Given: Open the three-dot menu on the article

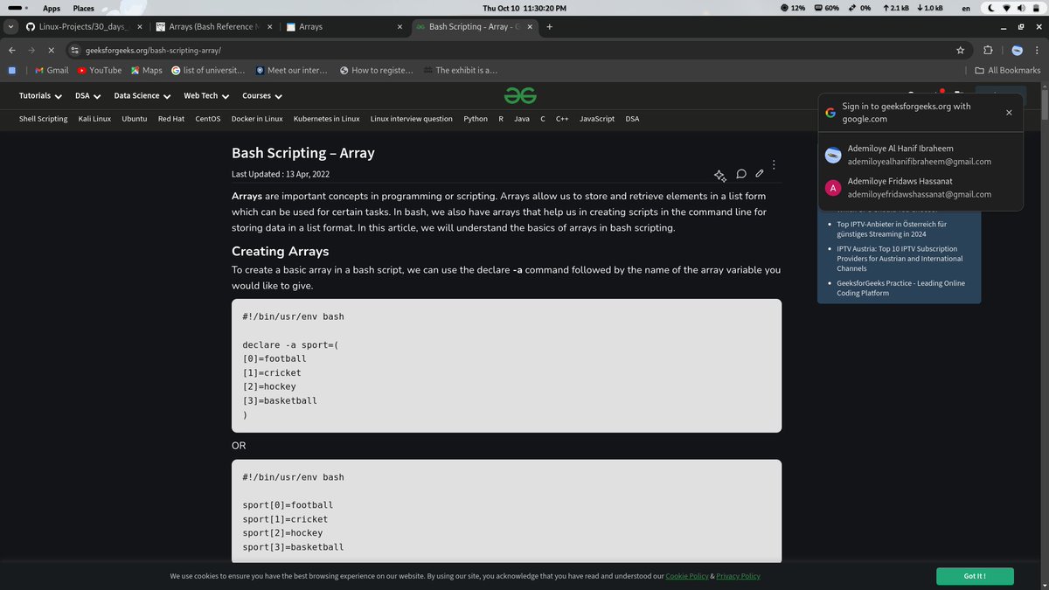Looking at the screenshot, I should 773,164.
